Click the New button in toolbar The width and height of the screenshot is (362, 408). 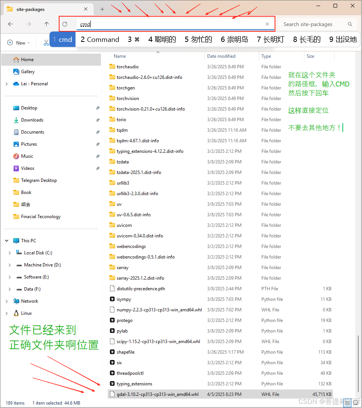click(18, 43)
